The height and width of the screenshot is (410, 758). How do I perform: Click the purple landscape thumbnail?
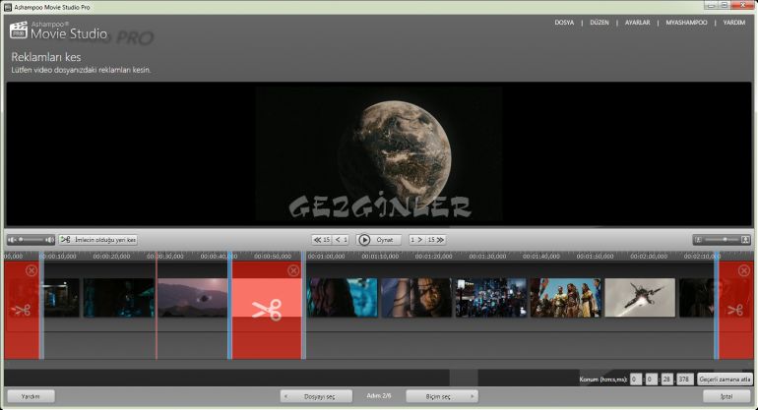pyautogui.click(x=192, y=298)
